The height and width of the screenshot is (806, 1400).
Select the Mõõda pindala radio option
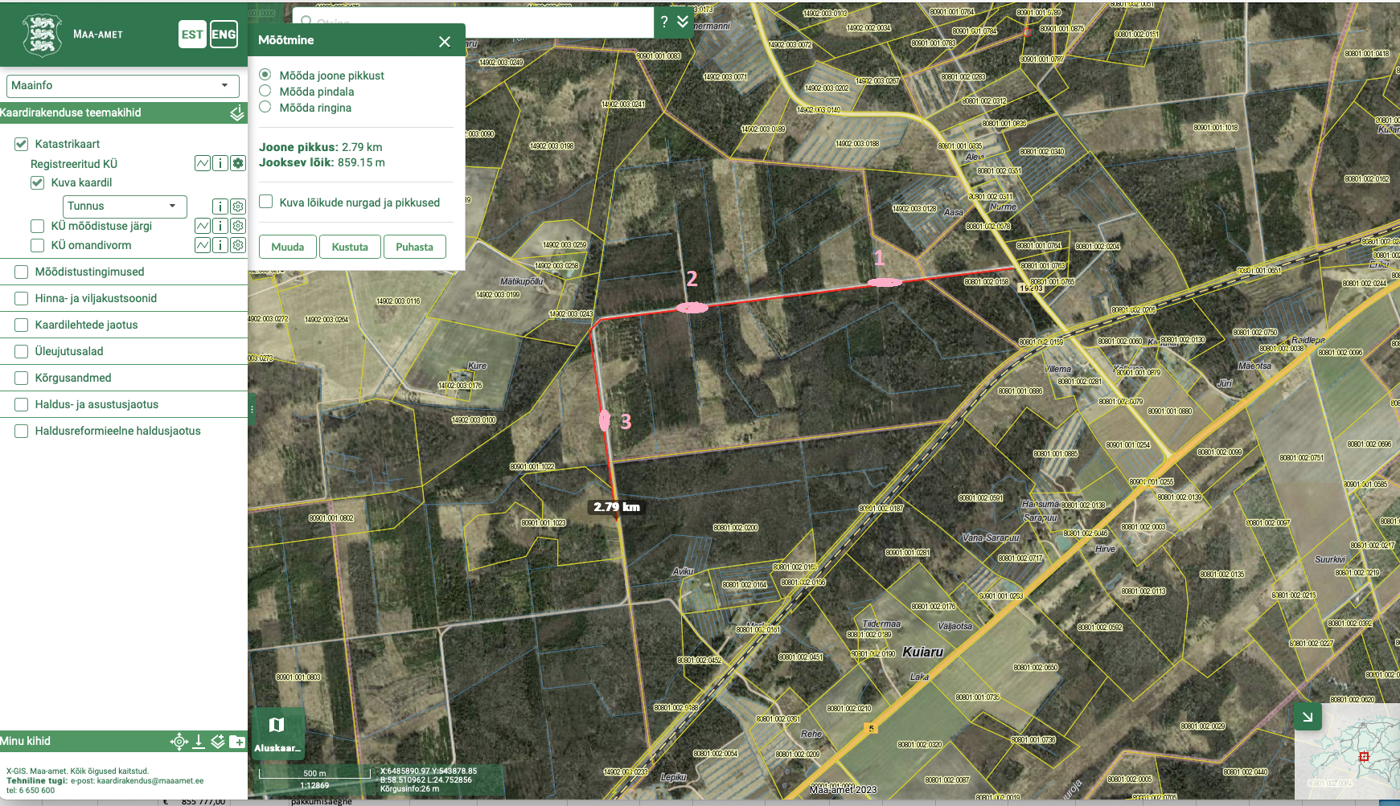(x=265, y=91)
